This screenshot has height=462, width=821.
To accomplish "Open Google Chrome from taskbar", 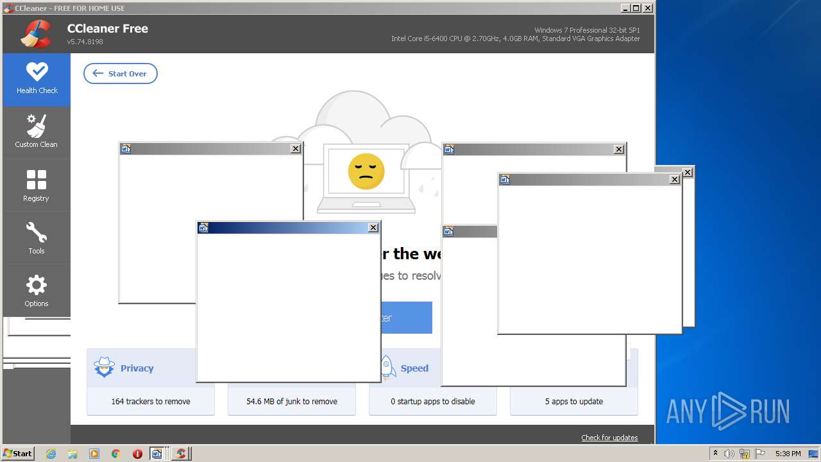I will click(116, 454).
